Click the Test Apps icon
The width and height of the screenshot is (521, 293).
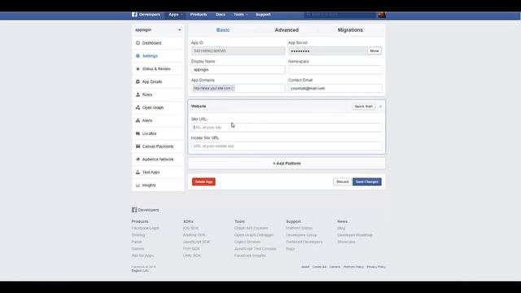coord(138,172)
